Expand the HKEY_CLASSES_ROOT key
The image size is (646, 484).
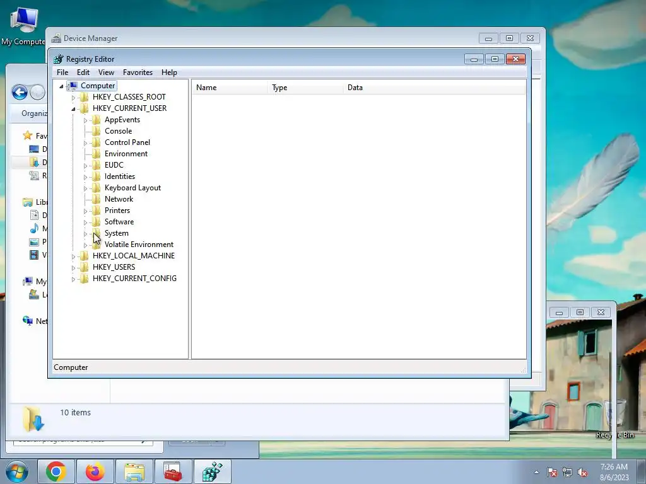pos(73,98)
